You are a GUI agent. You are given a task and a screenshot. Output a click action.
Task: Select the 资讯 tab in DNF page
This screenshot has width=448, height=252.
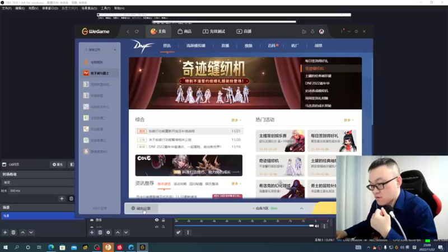pyautogui.click(x=167, y=46)
